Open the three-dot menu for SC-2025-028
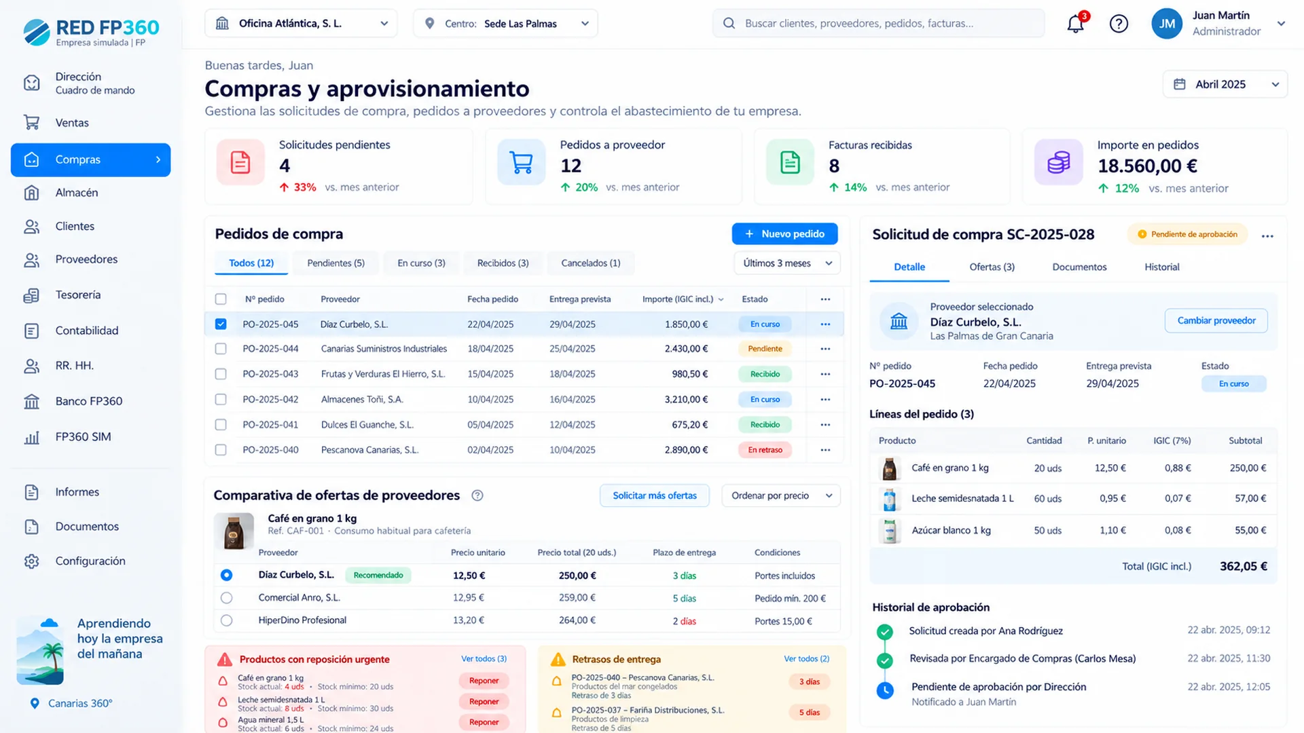 1267,236
